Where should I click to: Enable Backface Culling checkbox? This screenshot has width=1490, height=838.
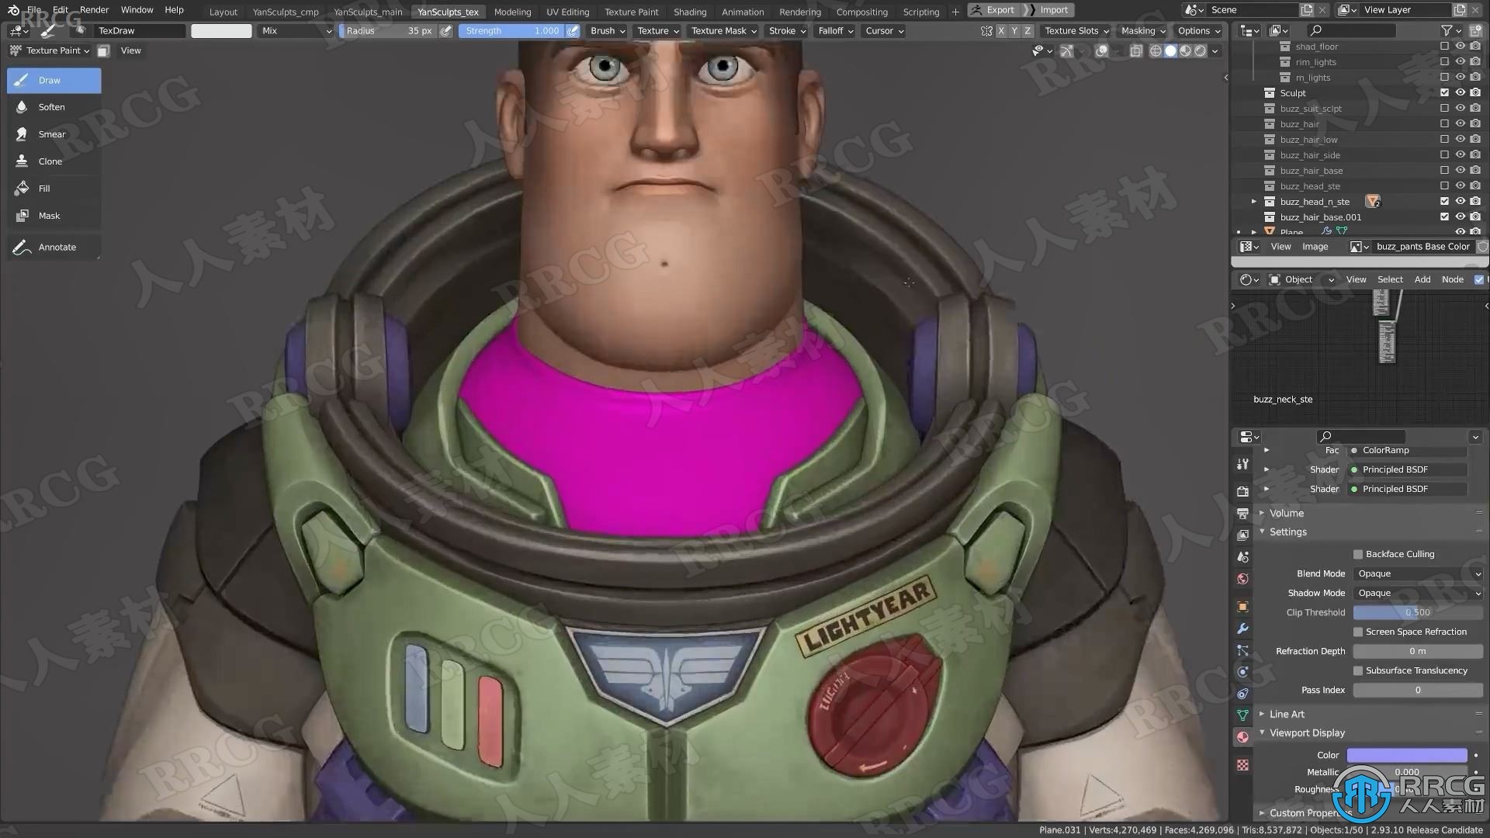tap(1357, 553)
